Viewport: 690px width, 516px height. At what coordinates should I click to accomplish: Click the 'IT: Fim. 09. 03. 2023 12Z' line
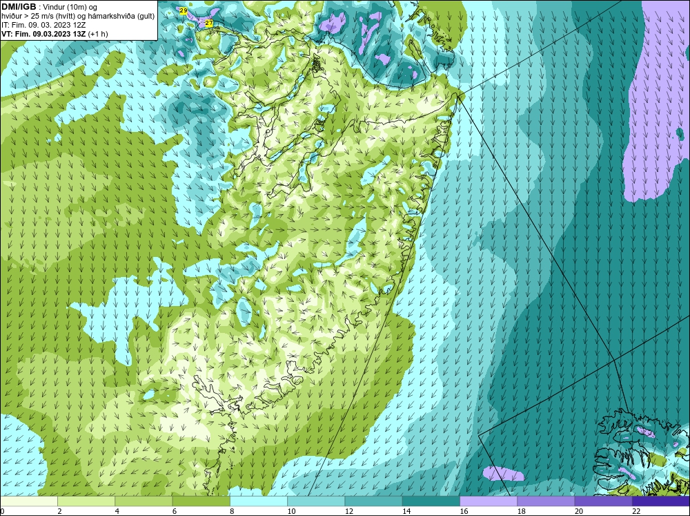(x=43, y=25)
